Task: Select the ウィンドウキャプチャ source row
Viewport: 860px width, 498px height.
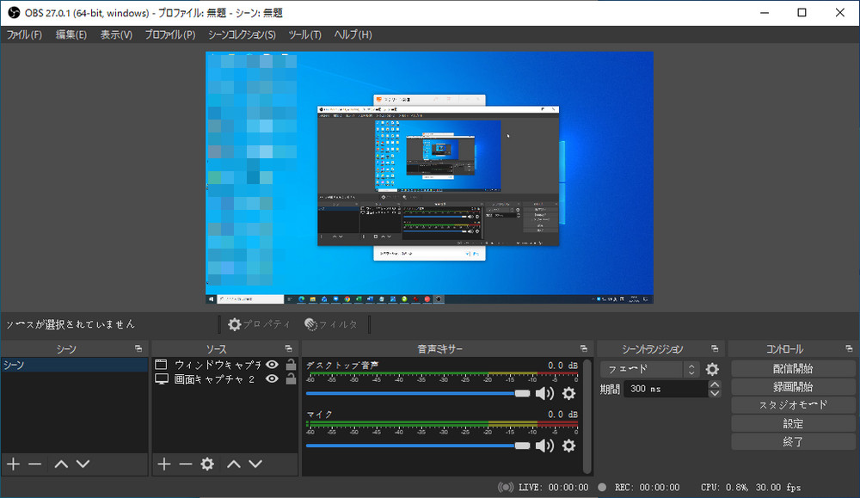Action: (224, 365)
